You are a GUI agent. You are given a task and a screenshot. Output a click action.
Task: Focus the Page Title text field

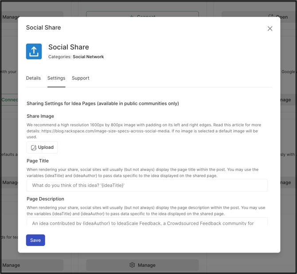click(147, 185)
